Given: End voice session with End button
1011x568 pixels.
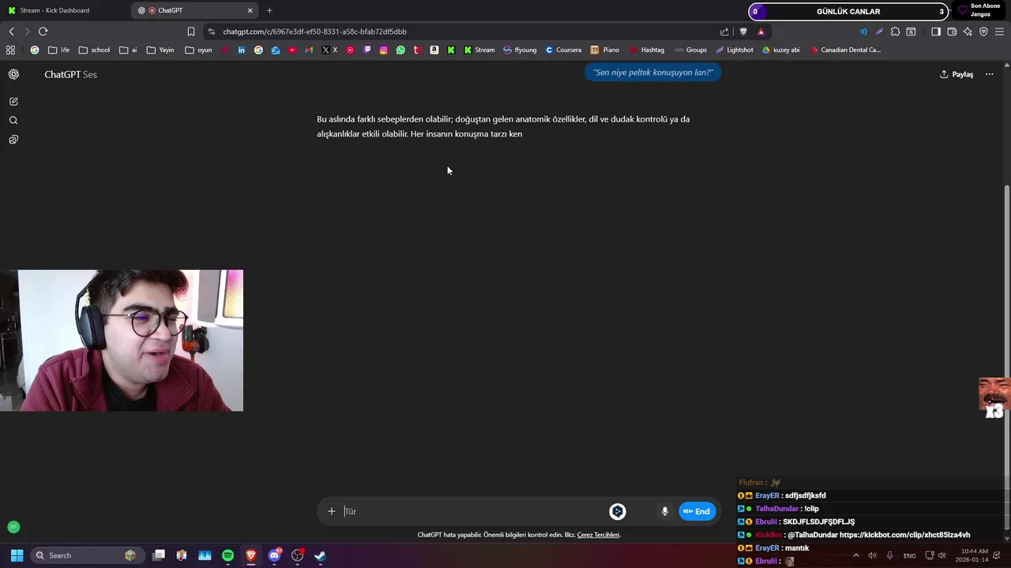Looking at the screenshot, I should [697, 511].
